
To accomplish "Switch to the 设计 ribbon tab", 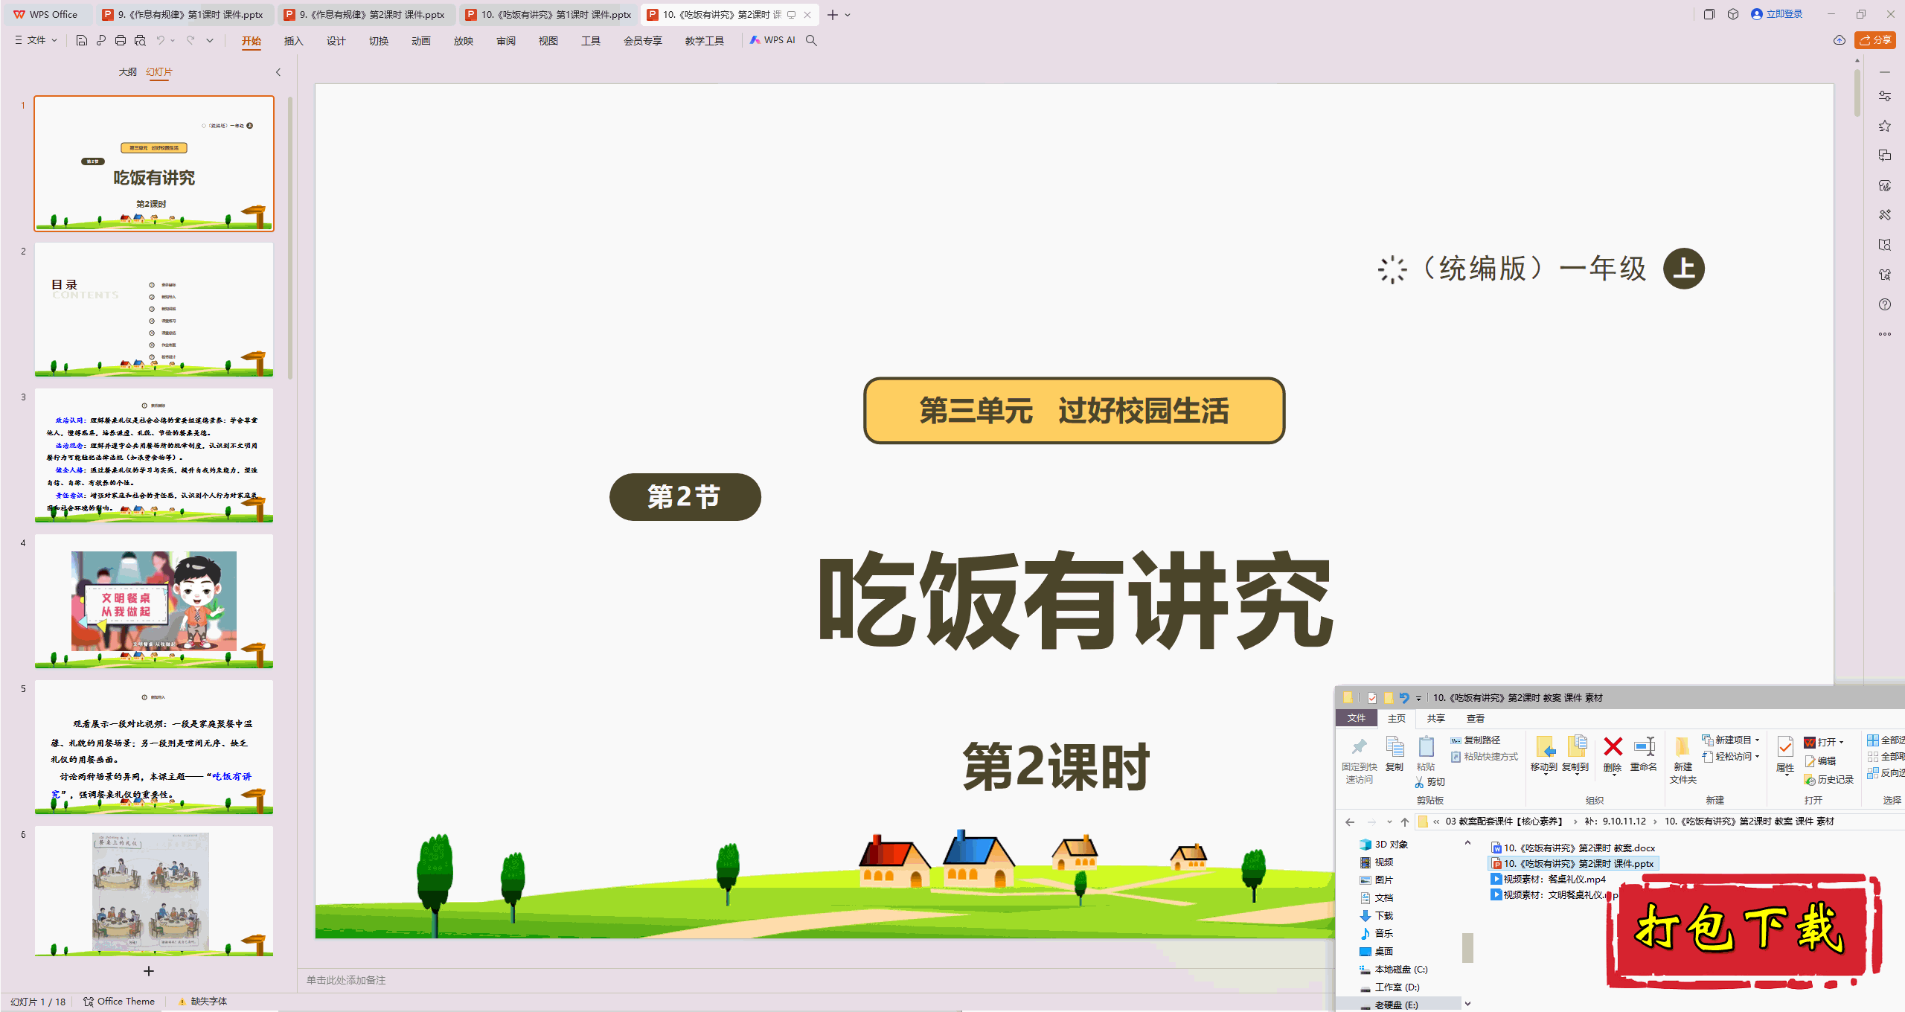I will pyautogui.click(x=336, y=41).
